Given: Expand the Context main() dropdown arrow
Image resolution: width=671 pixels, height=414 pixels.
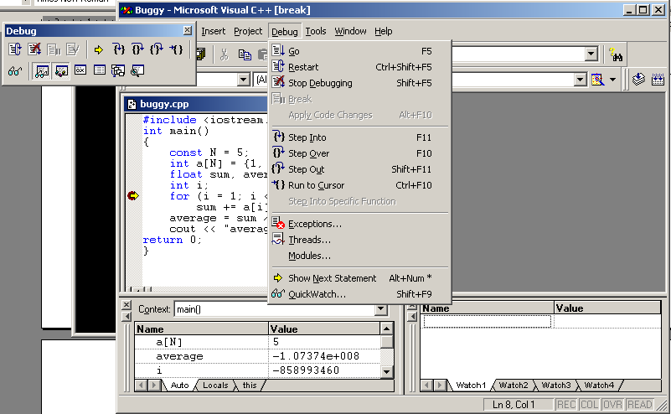Looking at the screenshot, I should click(x=381, y=309).
